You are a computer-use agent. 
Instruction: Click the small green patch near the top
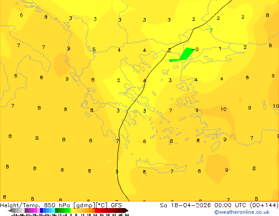tap(211, 30)
